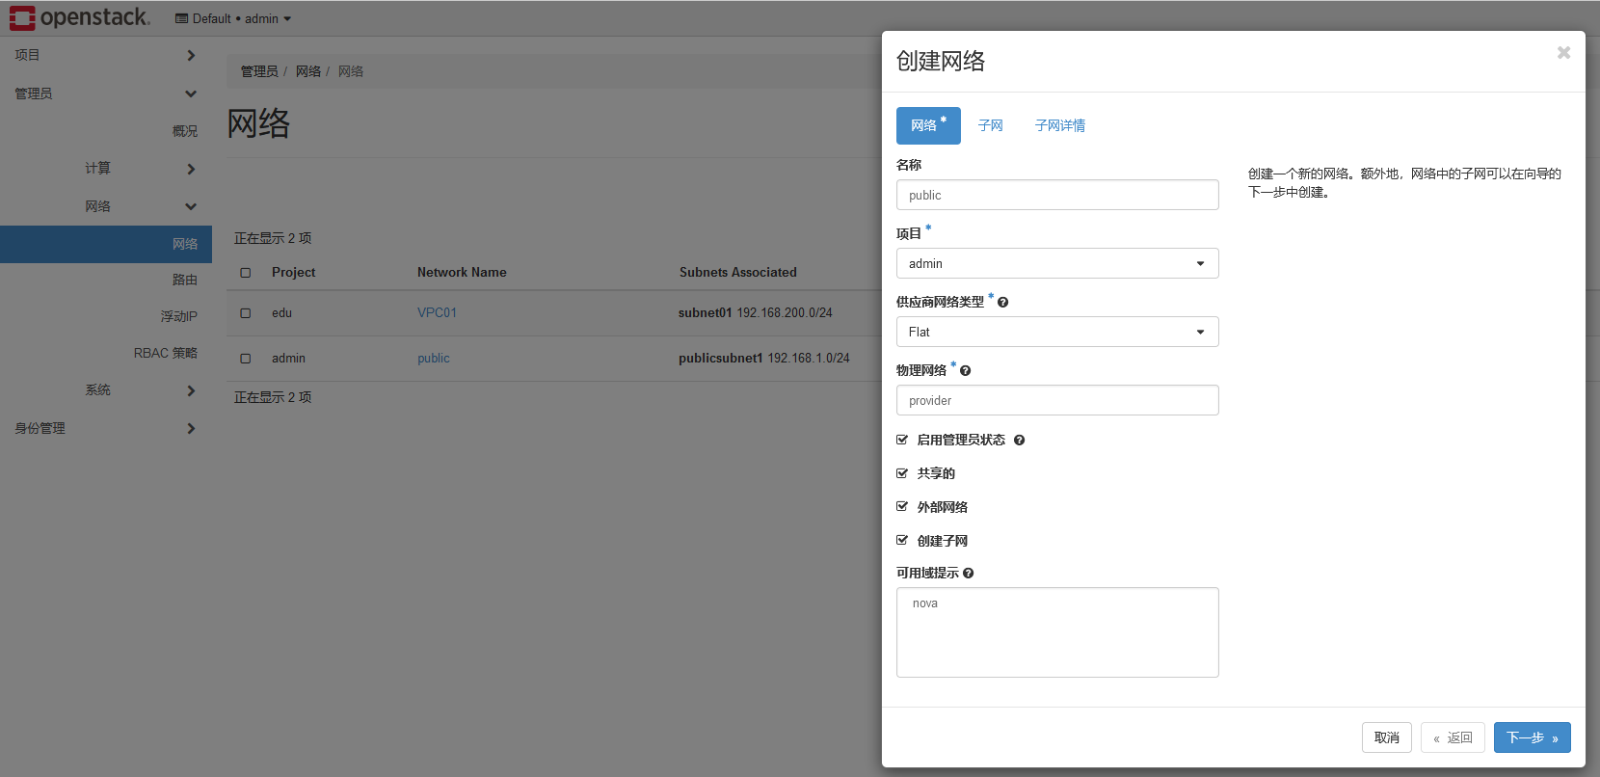The image size is (1600, 777).
Task: Expand the 项目 sidebar chevron
Action: (191, 56)
